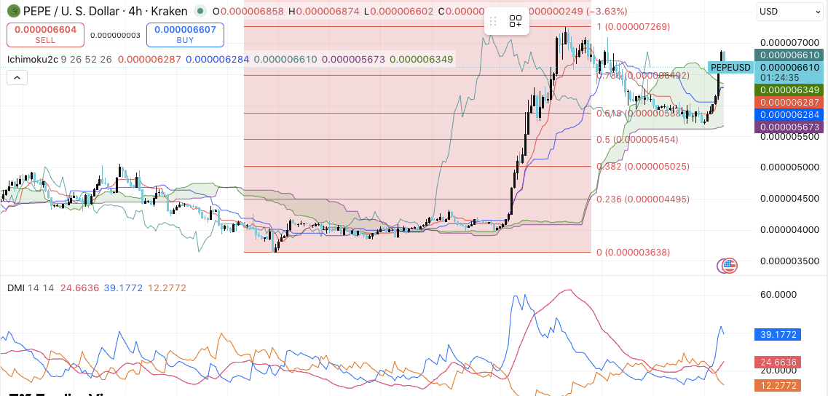828x396 pixels.
Task: Click red 0.000006287 in Ichimoku legend
Action: pos(149,60)
